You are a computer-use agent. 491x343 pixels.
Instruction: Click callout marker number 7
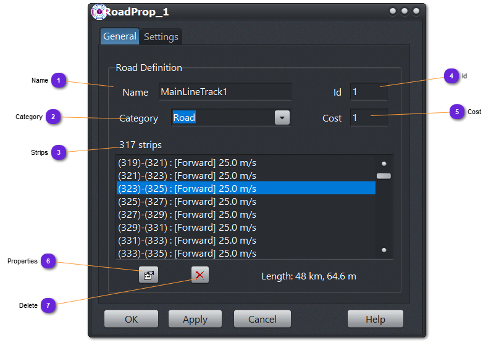[48, 305]
